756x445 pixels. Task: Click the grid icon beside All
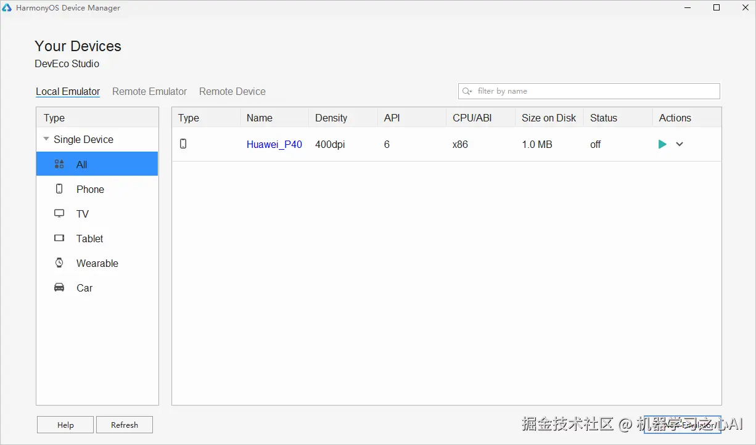pos(59,164)
